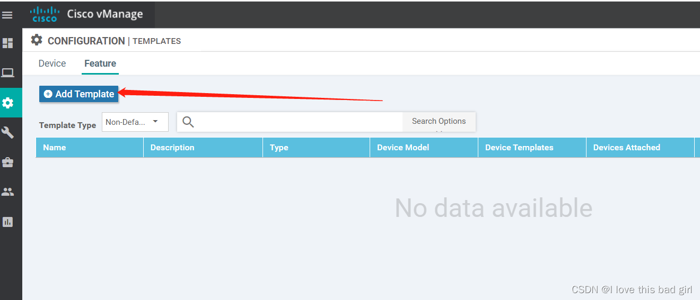This screenshot has height=300, width=700.
Task: Open the Tools wrench sidebar icon
Action: (7, 132)
